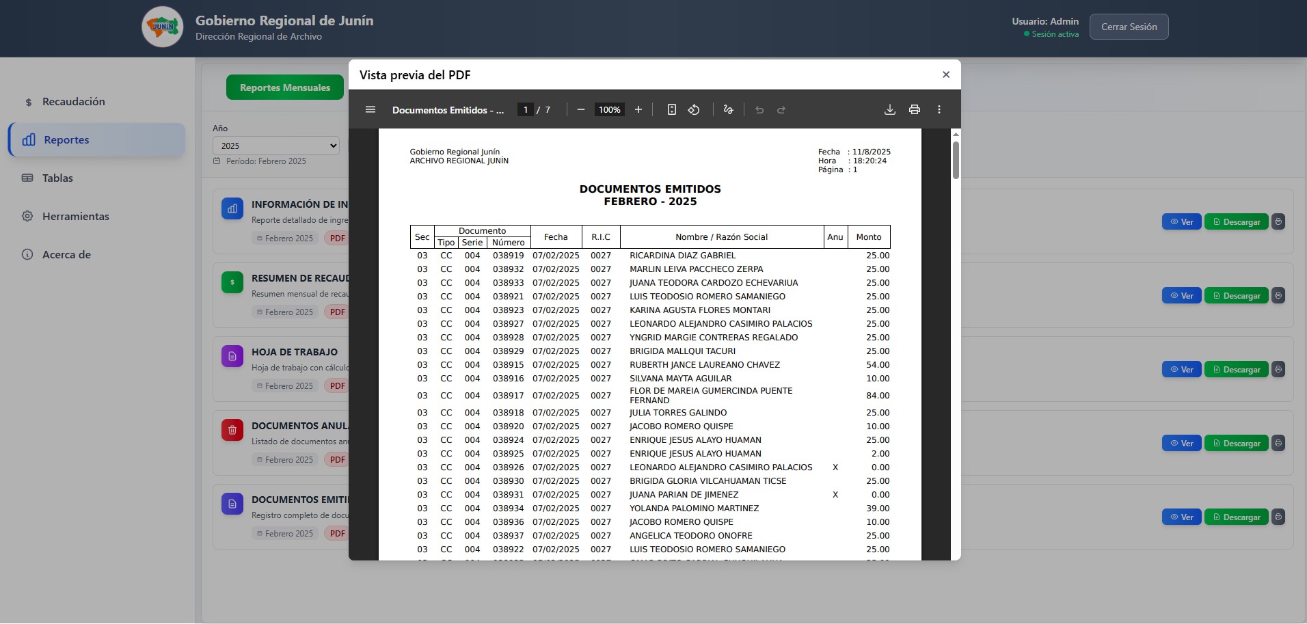Select Reportes in the sidebar
The image size is (1307, 624).
click(x=97, y=139)
